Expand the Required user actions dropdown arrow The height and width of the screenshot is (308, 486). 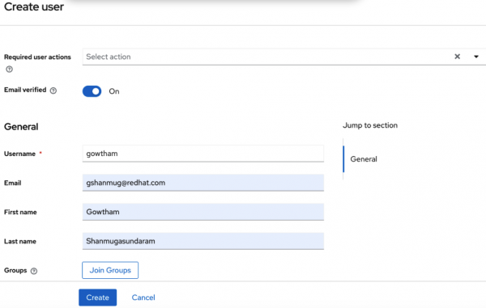pyautogui.click(x=476, y=57)
